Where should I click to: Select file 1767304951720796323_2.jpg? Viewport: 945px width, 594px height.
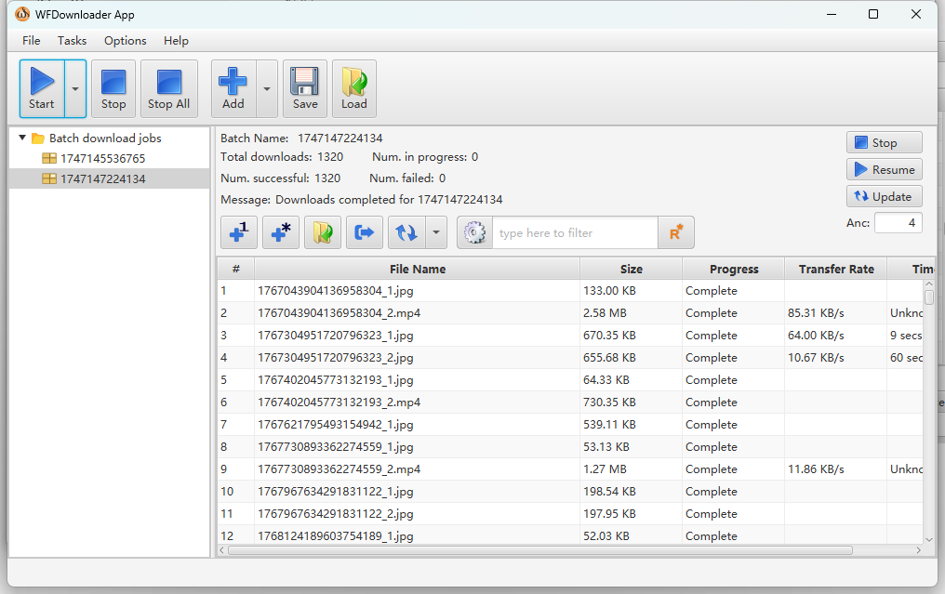click(x=336, y=357)
